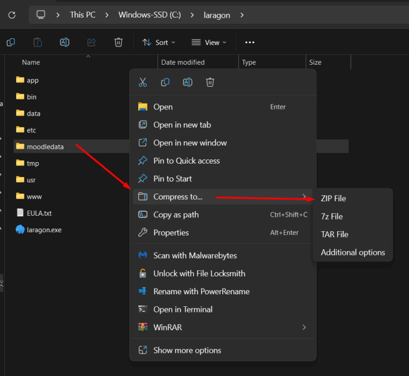Viewport: 409px width, 376px height.
Task: Select the laragon.exe file name
Action: (x=44, y=230)
